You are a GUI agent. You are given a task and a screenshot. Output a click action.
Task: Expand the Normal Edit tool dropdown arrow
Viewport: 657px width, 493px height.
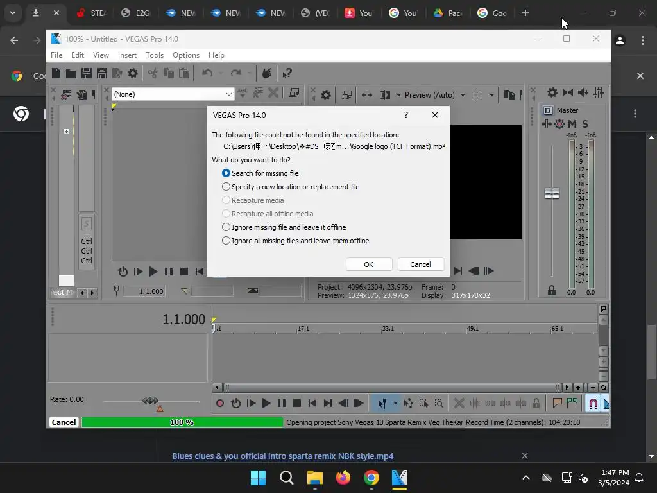pos(395,403)
